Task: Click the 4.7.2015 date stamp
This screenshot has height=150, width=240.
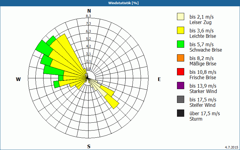Action: 232,147
